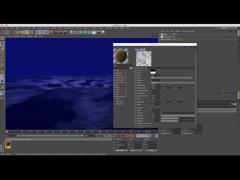The width and height of the screenshot is (240, 180).
Task: Open the Create menu in menu bar
Action: point(11,28)
